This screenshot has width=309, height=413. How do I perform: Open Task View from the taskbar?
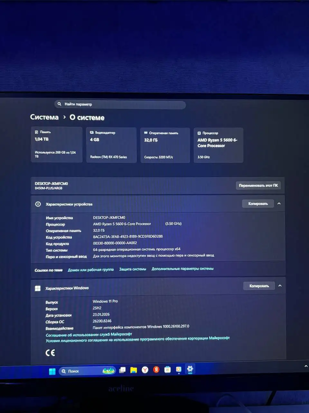point(122,370)
